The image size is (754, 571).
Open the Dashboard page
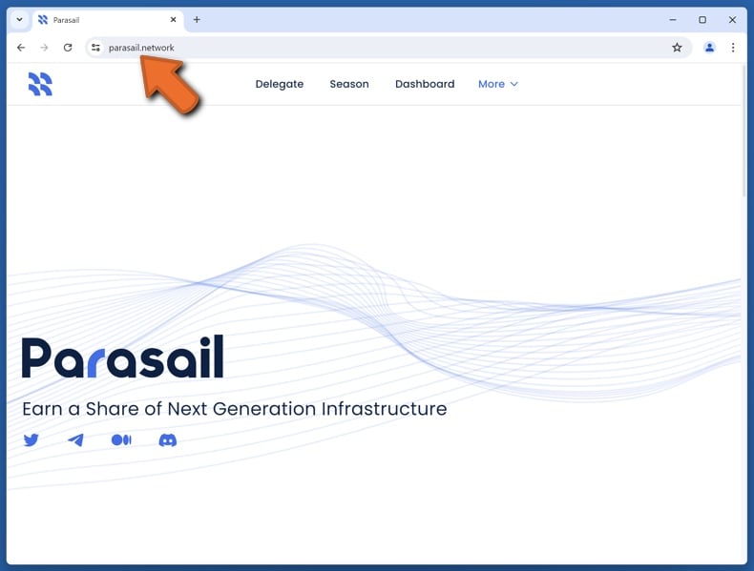(425, 84)
